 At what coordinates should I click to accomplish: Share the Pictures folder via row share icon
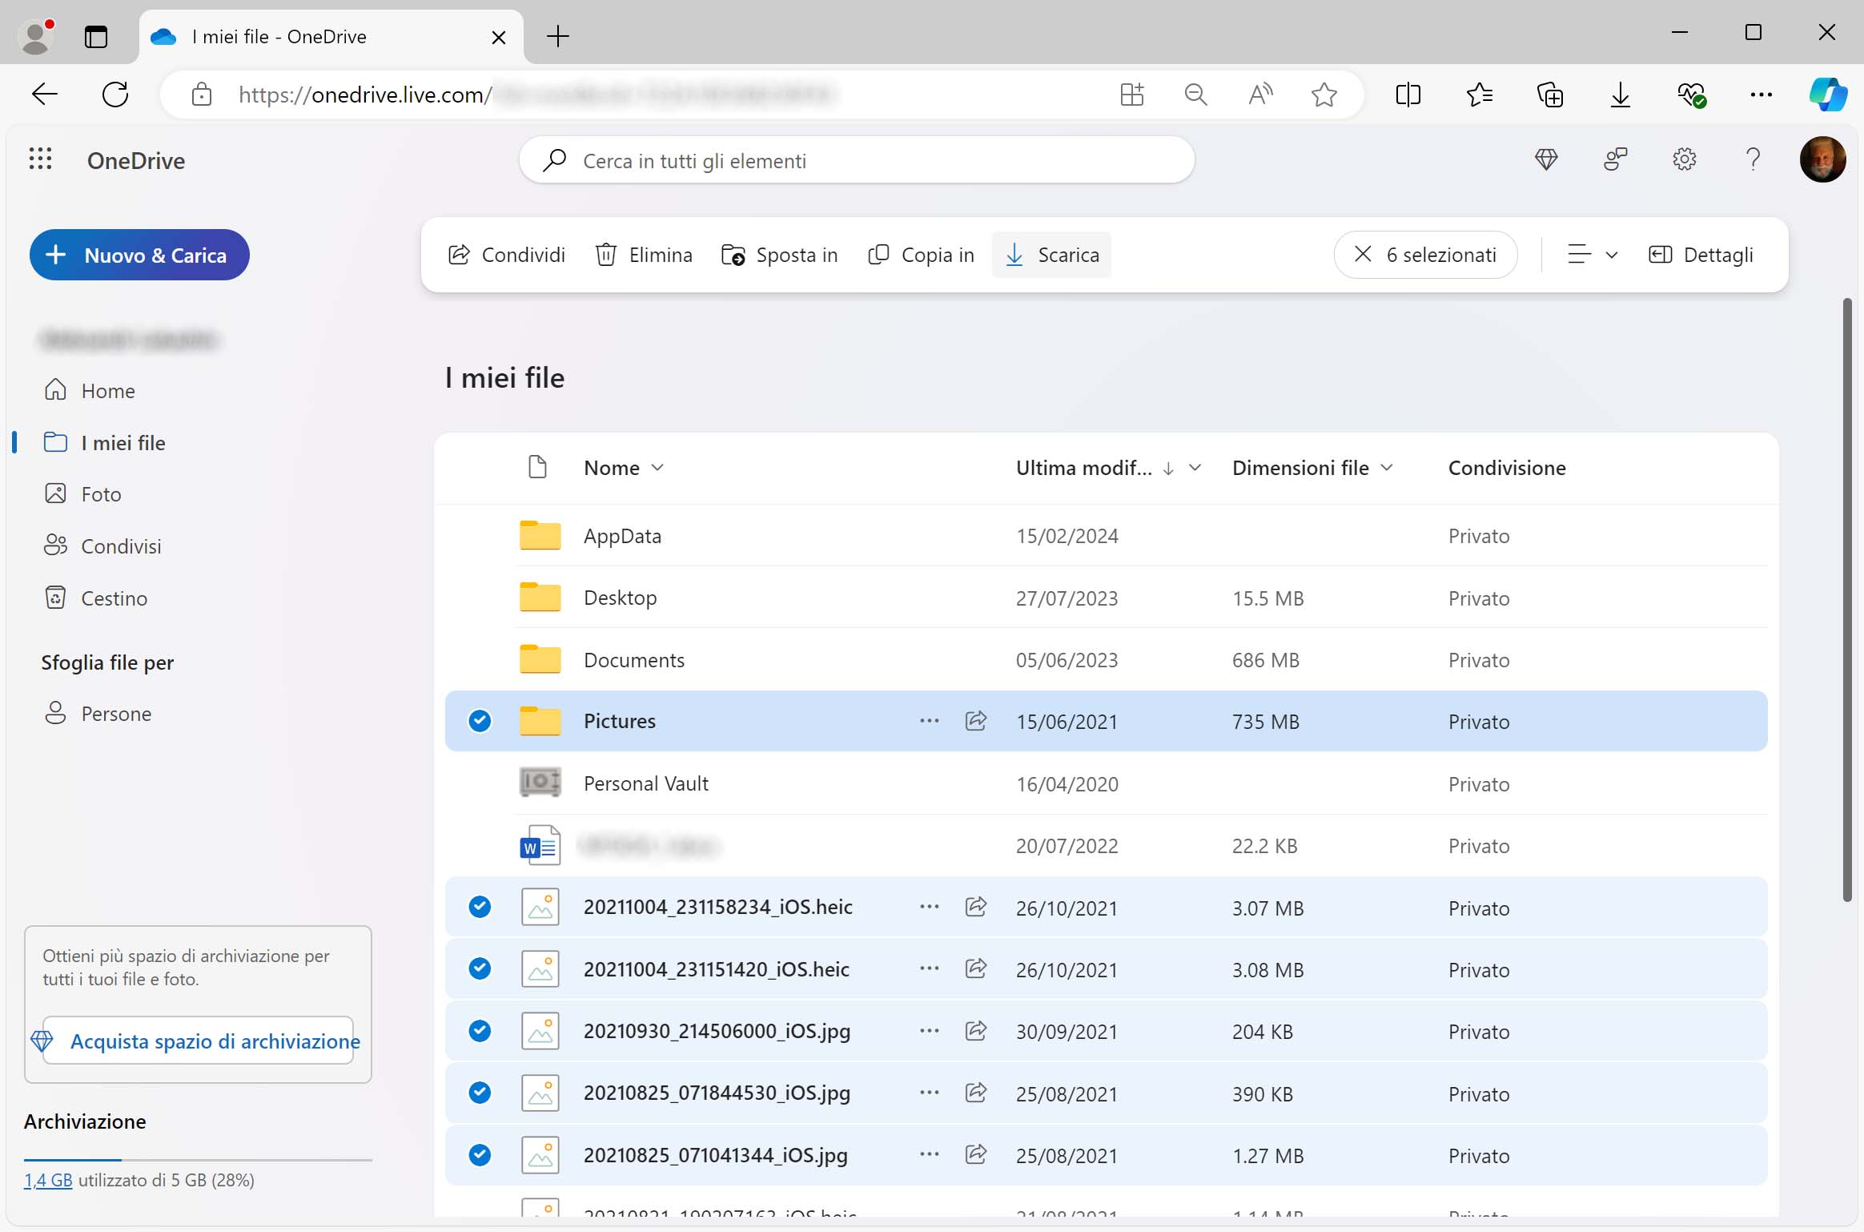coord(976,720)
